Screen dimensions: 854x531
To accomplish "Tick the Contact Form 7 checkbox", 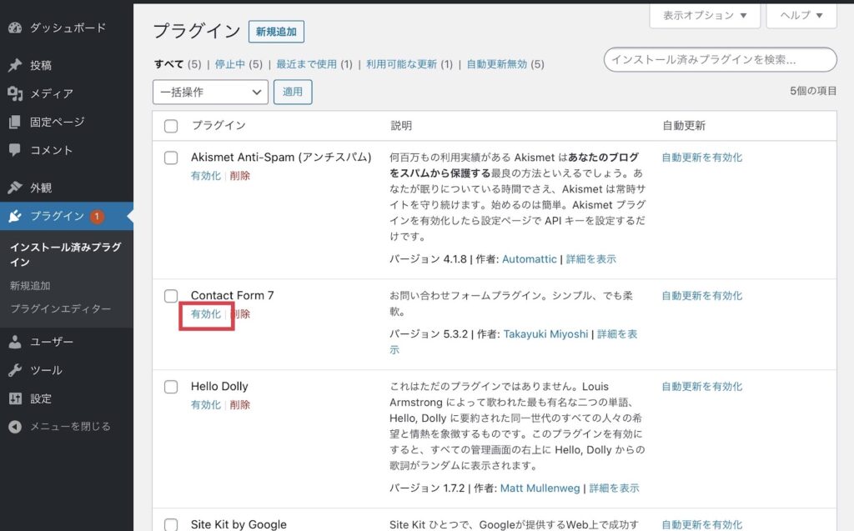I will 171,296.
